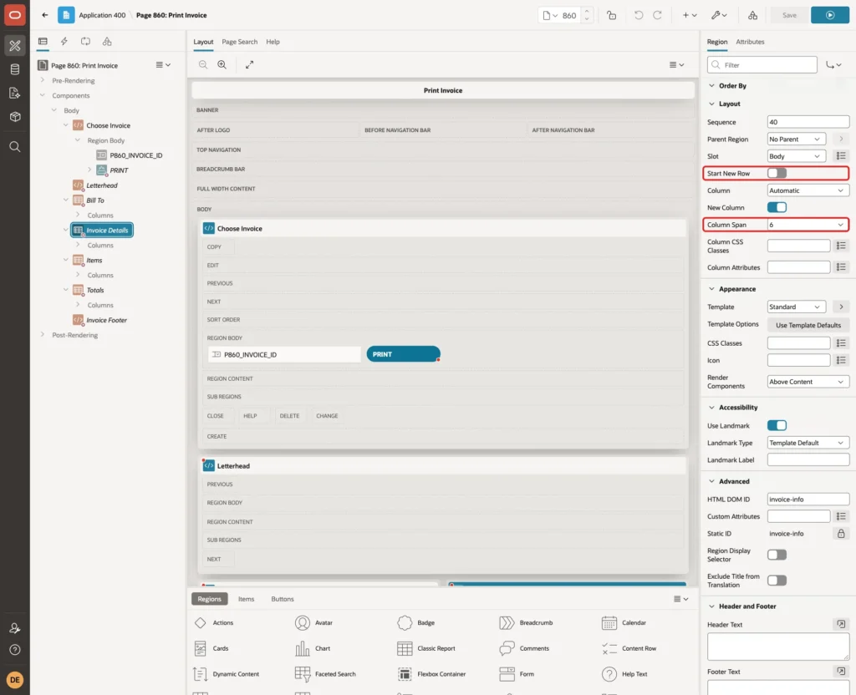Click the property Filter field
856x695 pixels.
click(762, 65)
